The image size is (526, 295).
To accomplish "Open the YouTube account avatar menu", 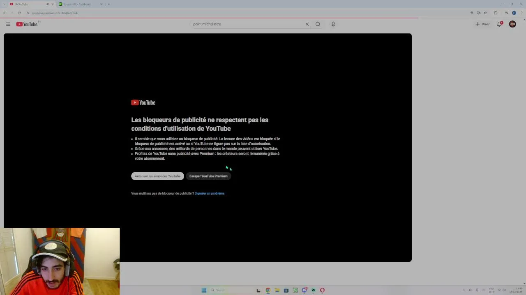I will 512,24.
